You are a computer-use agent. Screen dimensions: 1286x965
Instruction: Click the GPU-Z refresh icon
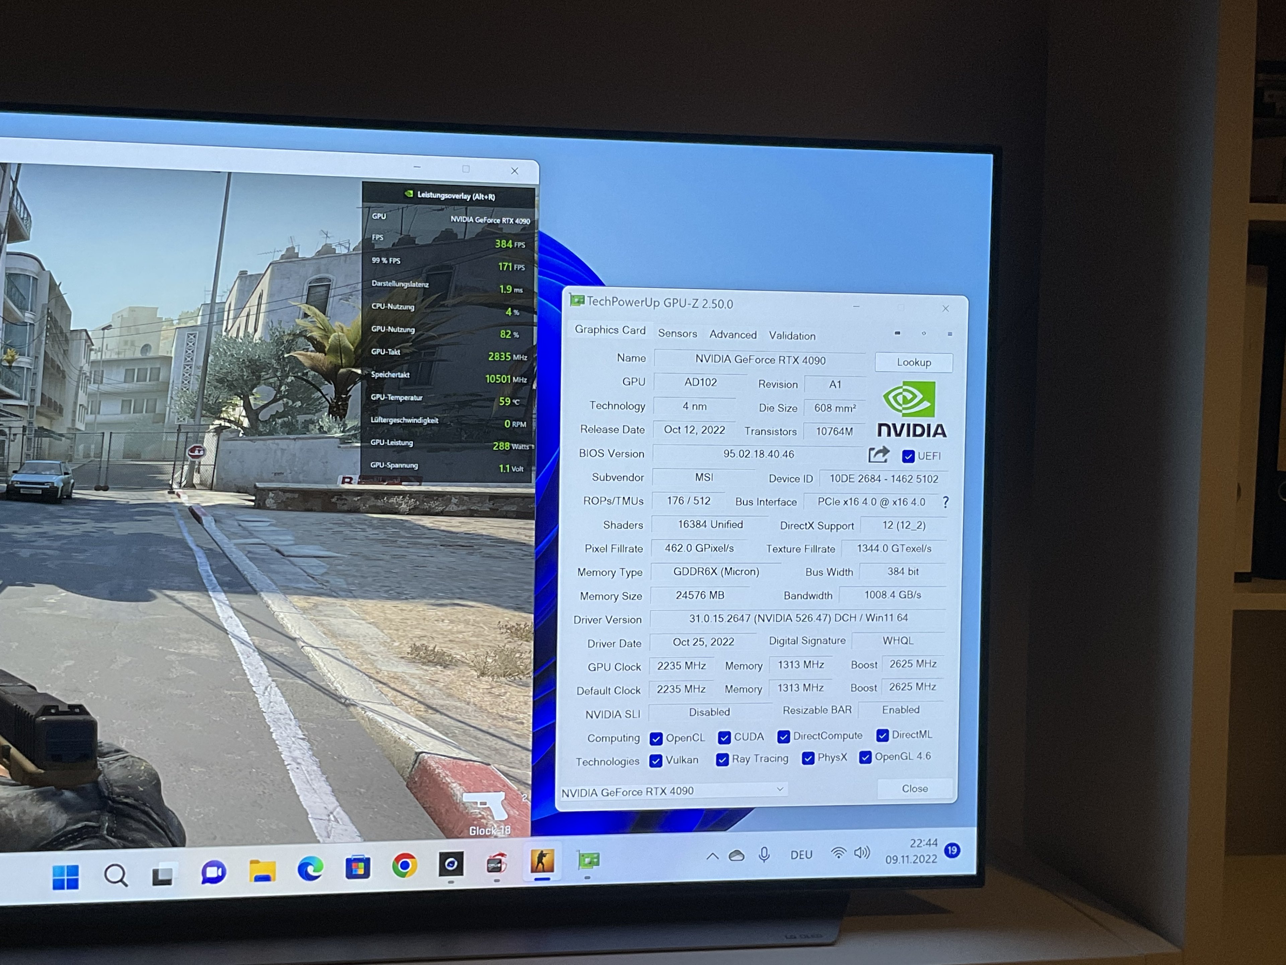click(924, 333)
